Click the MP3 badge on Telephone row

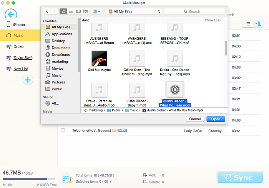click(122, 130)
